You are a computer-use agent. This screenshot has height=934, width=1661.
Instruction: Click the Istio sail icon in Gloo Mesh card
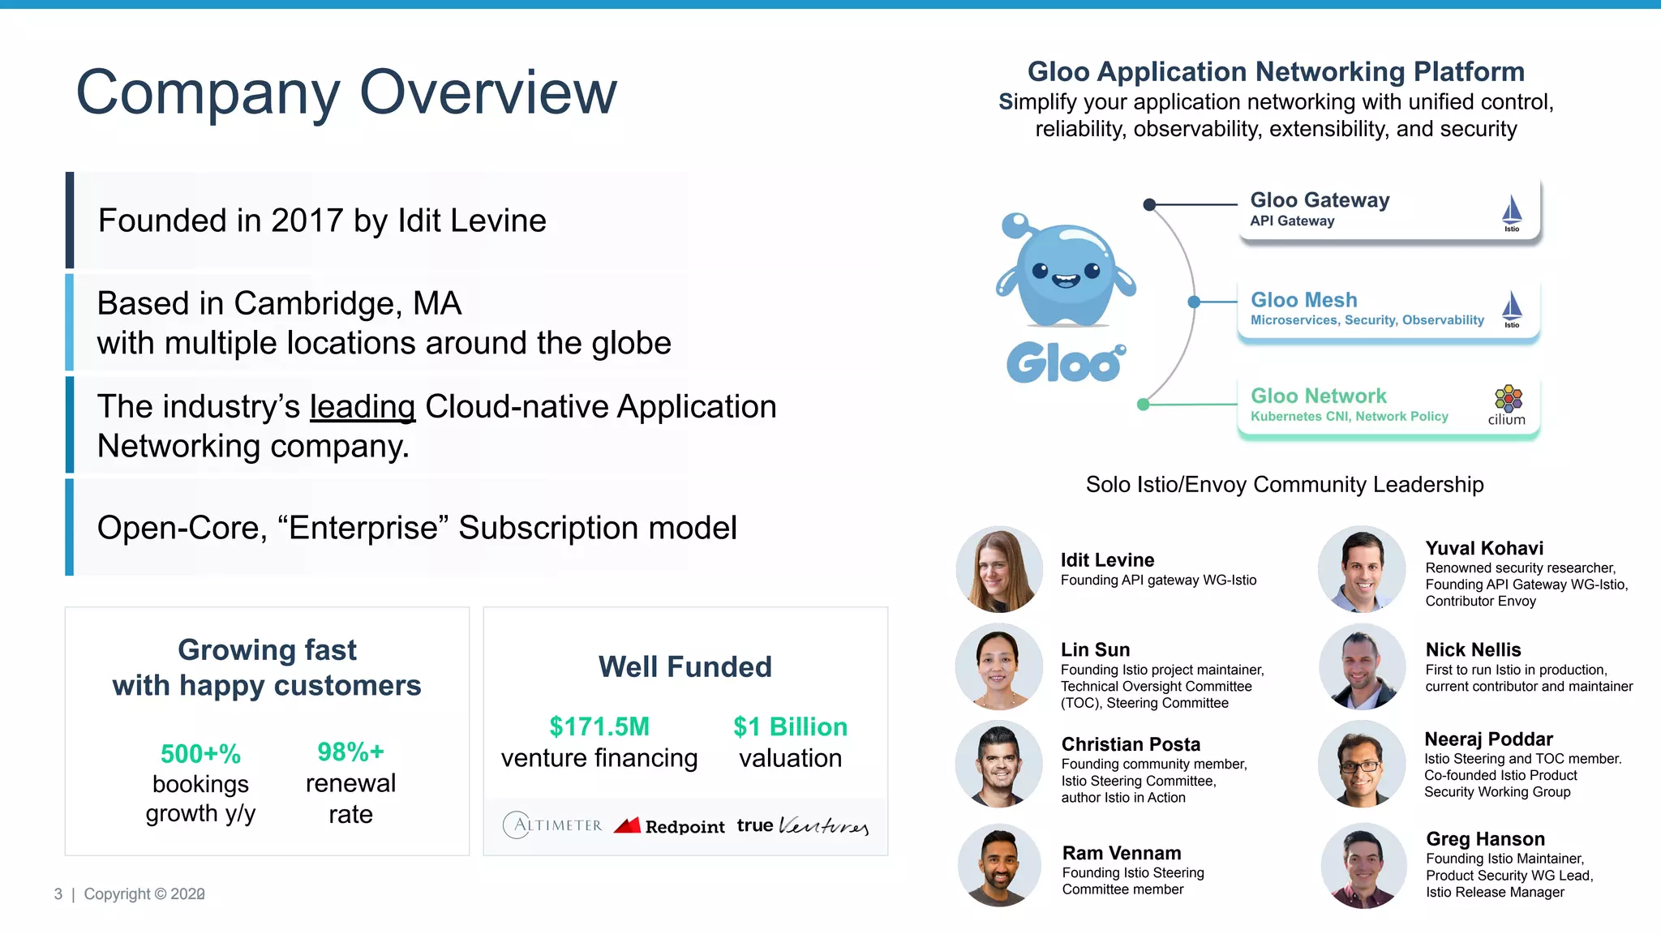1512,309
